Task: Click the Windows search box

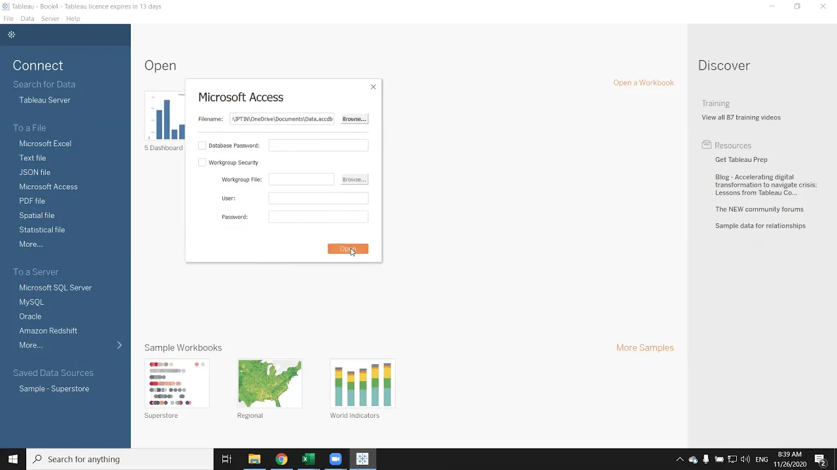Action: click(x=120, y=459)
